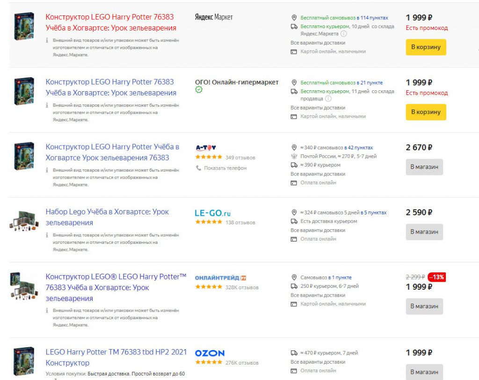Open 'в 114 пунктах' pickup points link

point(372,18)
